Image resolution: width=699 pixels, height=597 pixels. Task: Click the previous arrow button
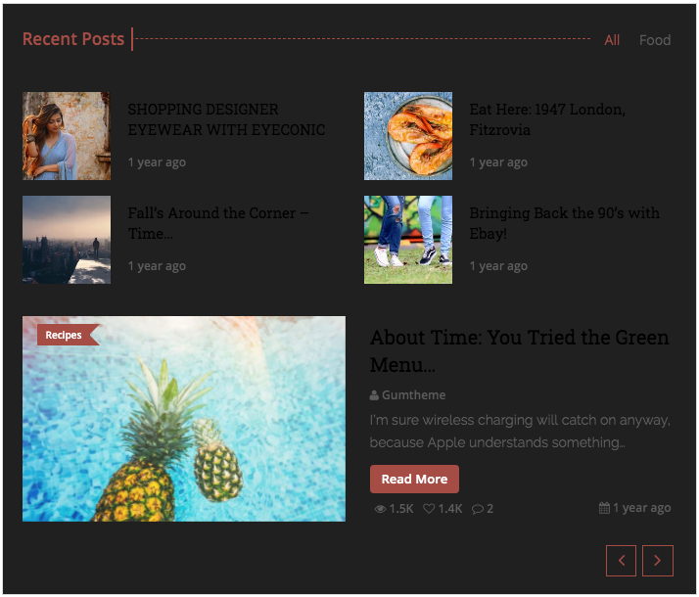[x=621, y=561]
